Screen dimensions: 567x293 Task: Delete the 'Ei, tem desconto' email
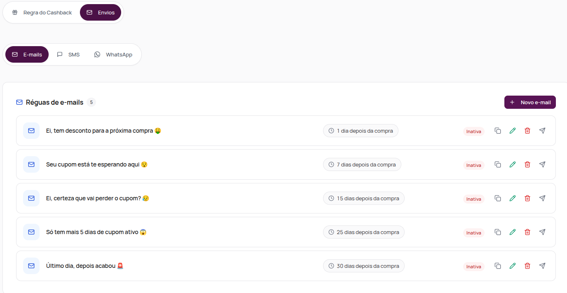tap(527, 131)
